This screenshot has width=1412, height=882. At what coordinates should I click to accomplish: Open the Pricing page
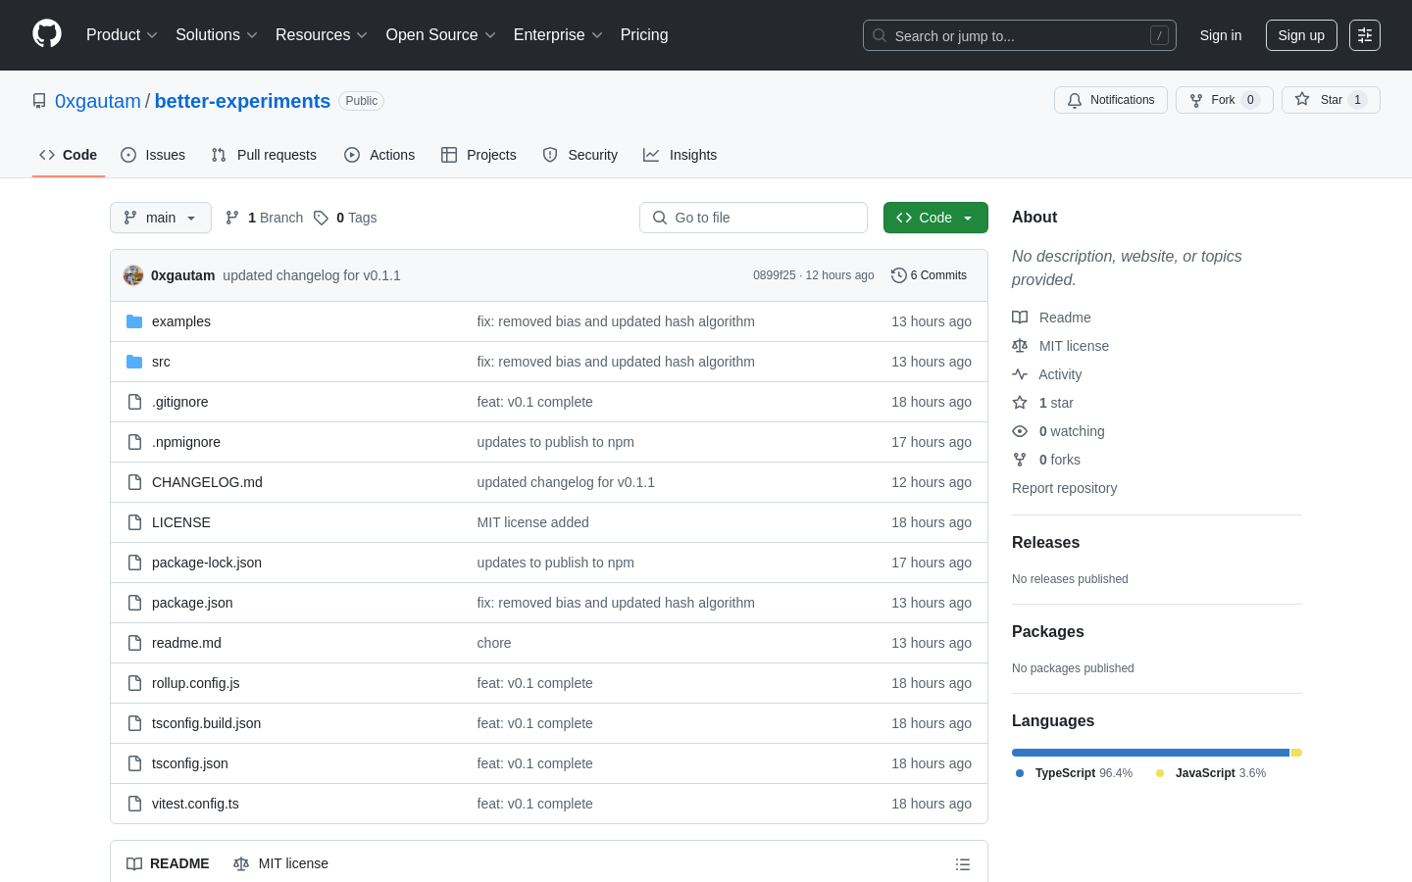[x=644, y=35]
